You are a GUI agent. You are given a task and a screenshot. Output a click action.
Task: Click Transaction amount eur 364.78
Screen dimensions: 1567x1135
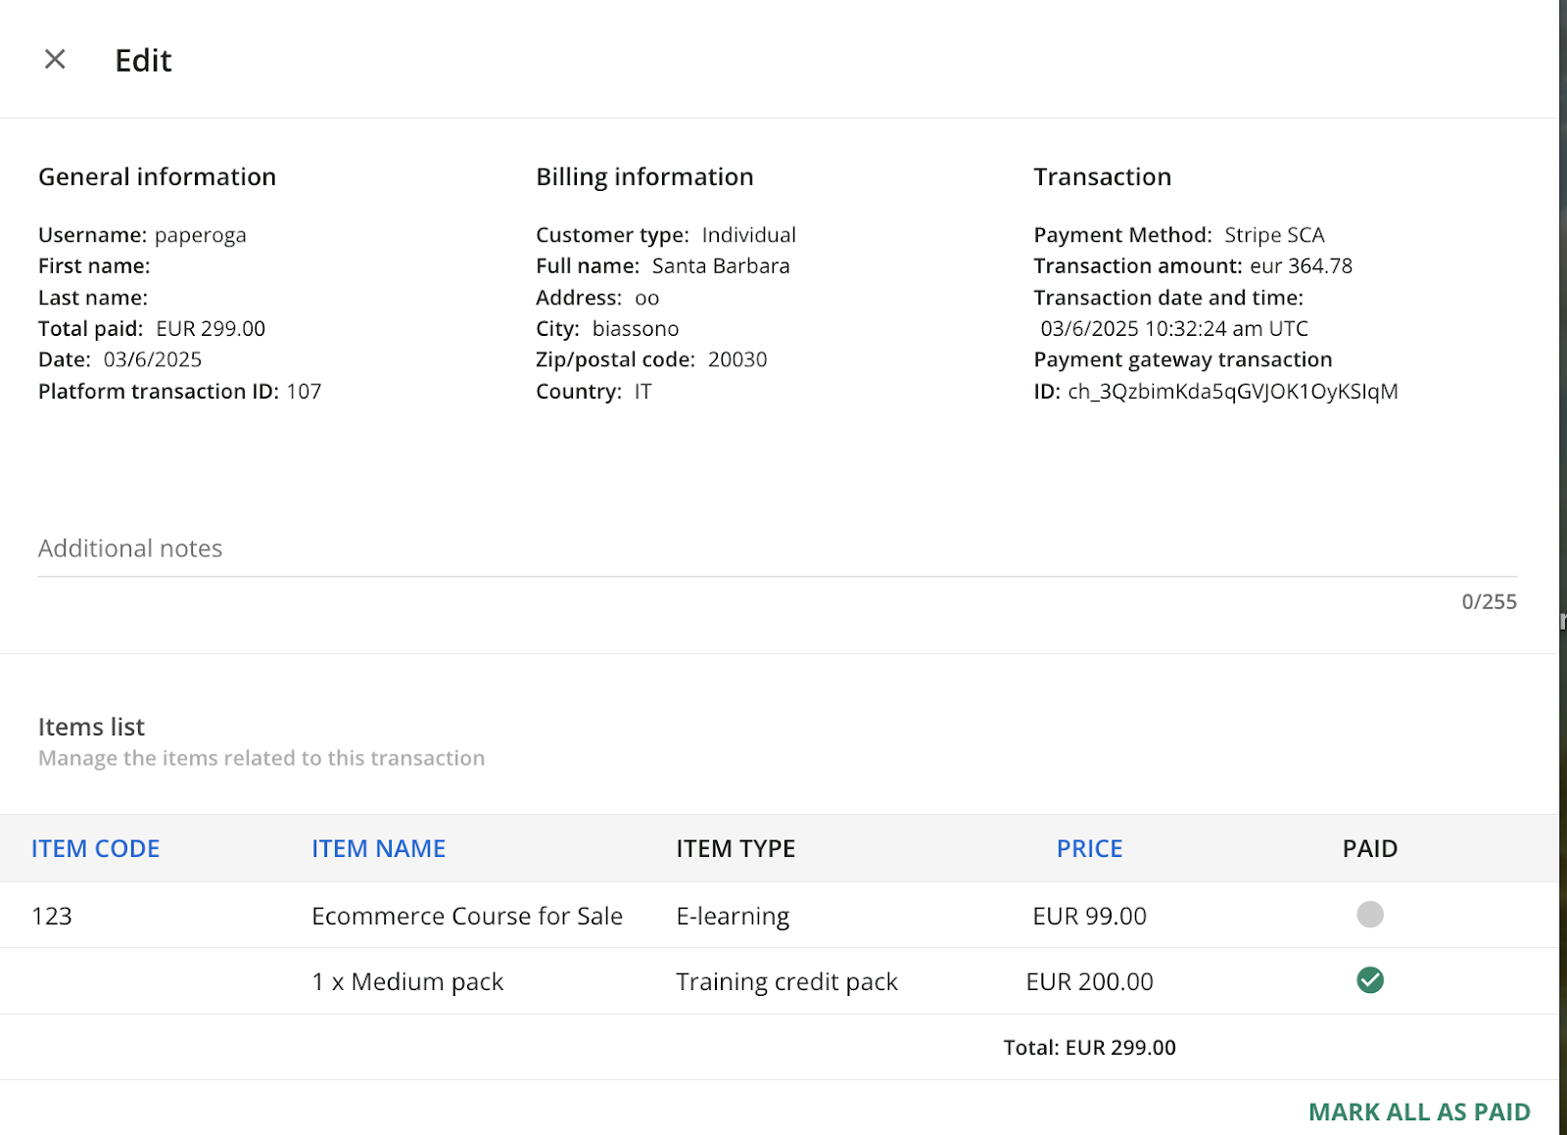pyautogui.click(x=1301, y=265)
